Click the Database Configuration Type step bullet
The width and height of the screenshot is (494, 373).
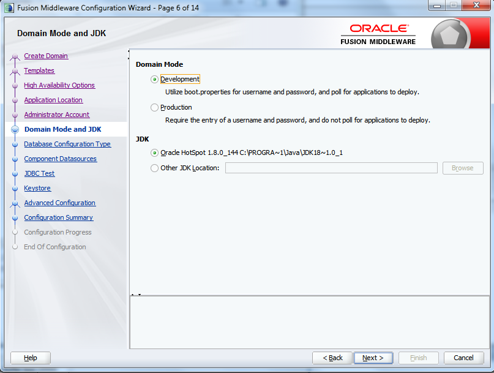coord(15,145)
